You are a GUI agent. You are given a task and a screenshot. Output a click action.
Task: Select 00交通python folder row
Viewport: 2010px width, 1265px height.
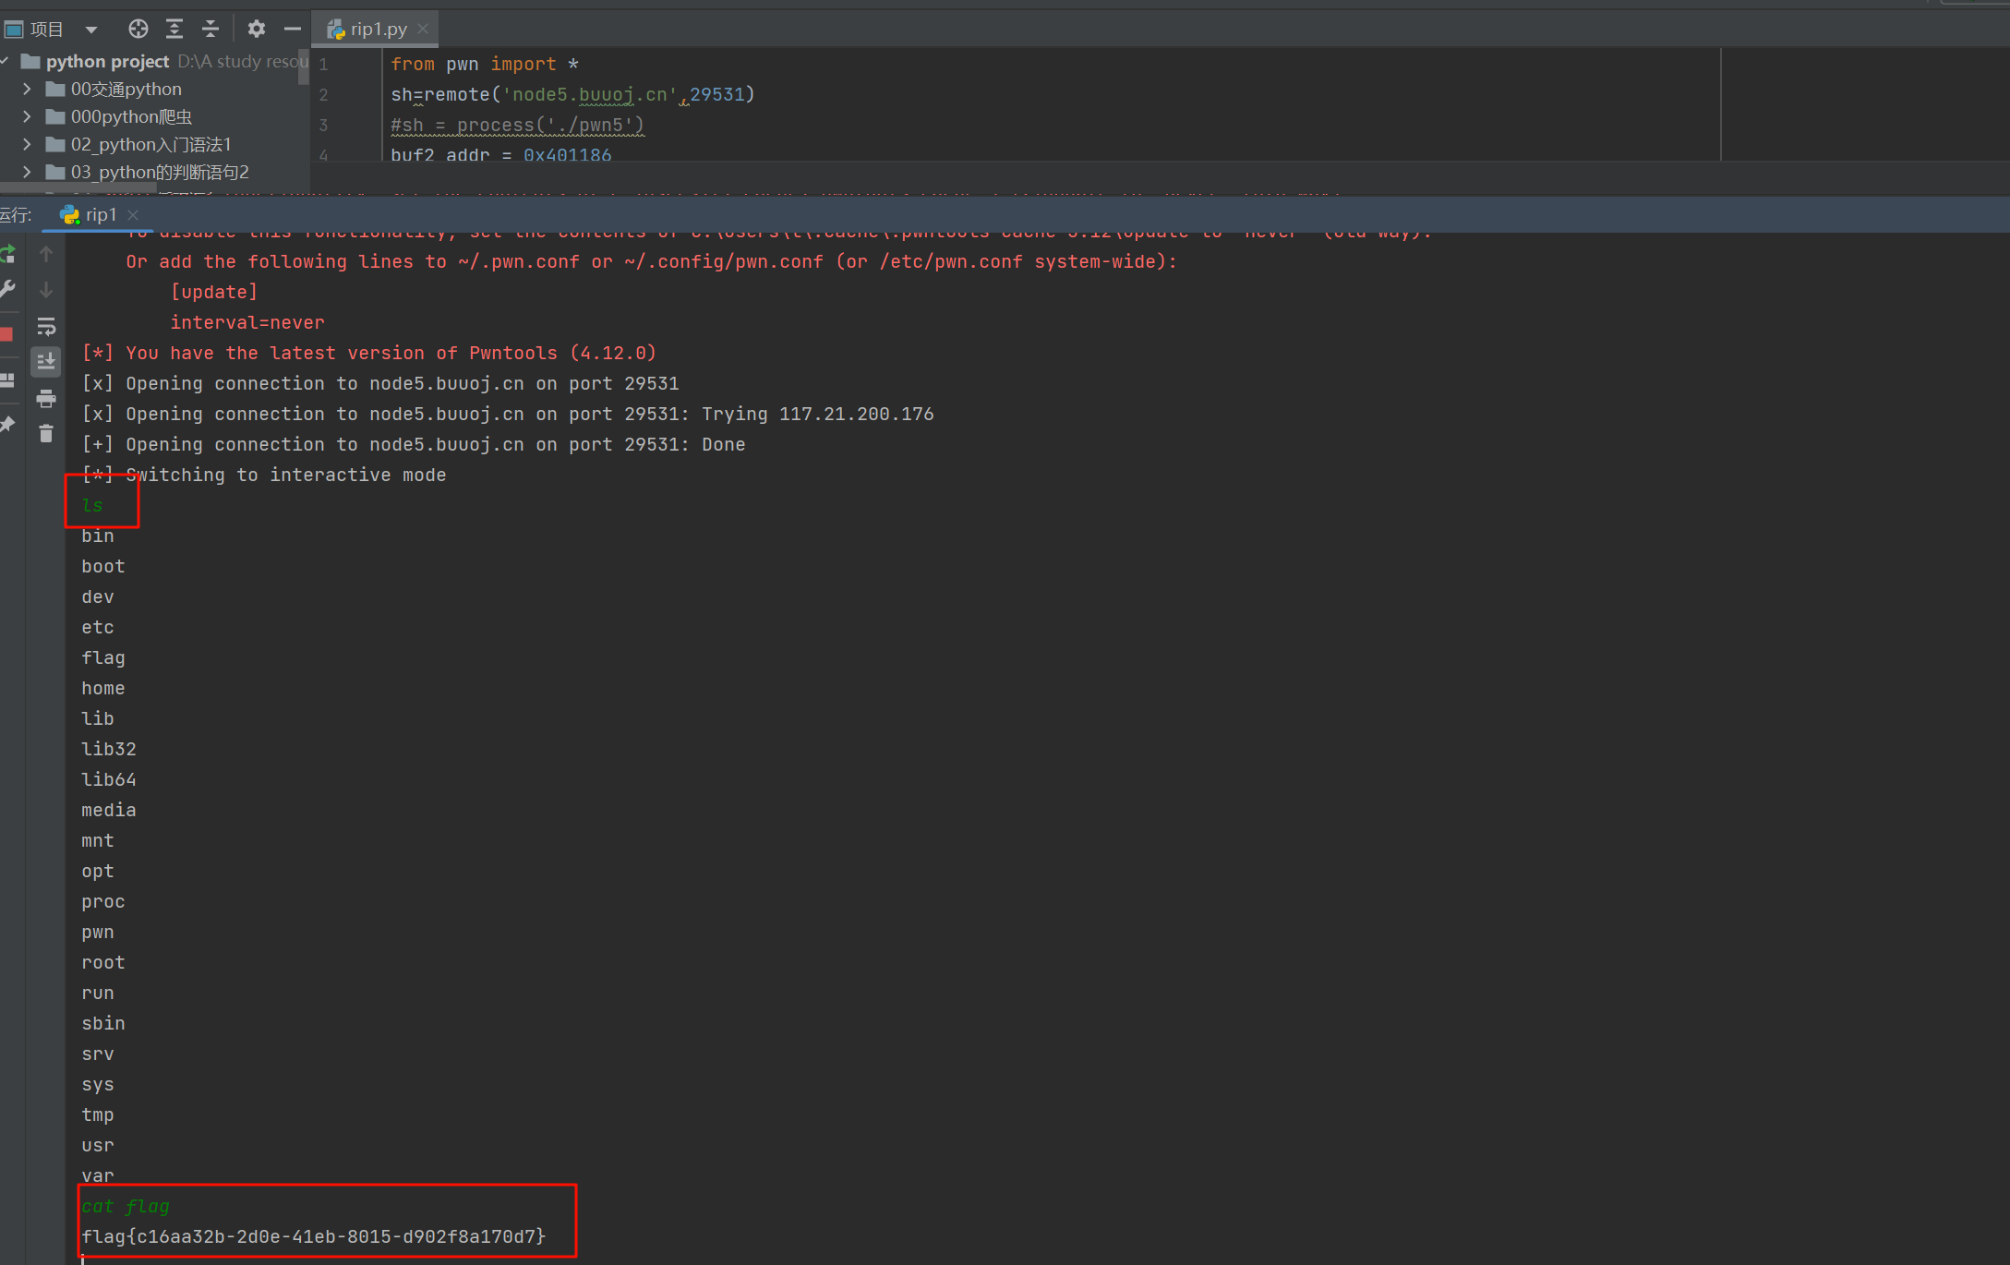point(154,89)
